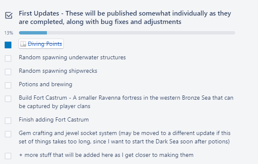Click the Trello board icon in Diving Points card
Image resolution: width=258 pixels, height=164 pixels.
(x=23, y=44)
